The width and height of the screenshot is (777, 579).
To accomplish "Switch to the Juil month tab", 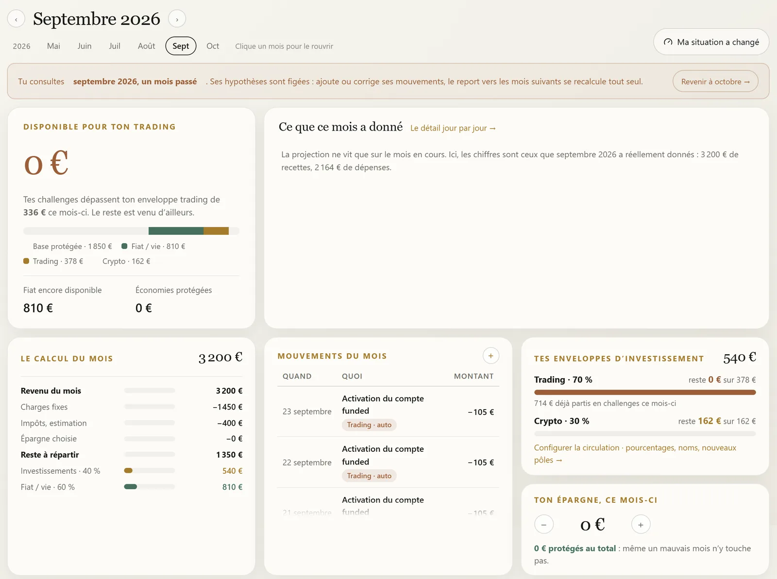I will point(115,46).
